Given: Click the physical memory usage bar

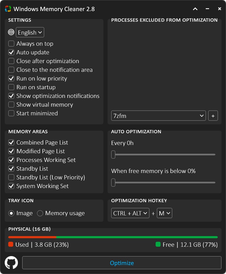Looking at the screenshot, I should click(x=113, y=237).
